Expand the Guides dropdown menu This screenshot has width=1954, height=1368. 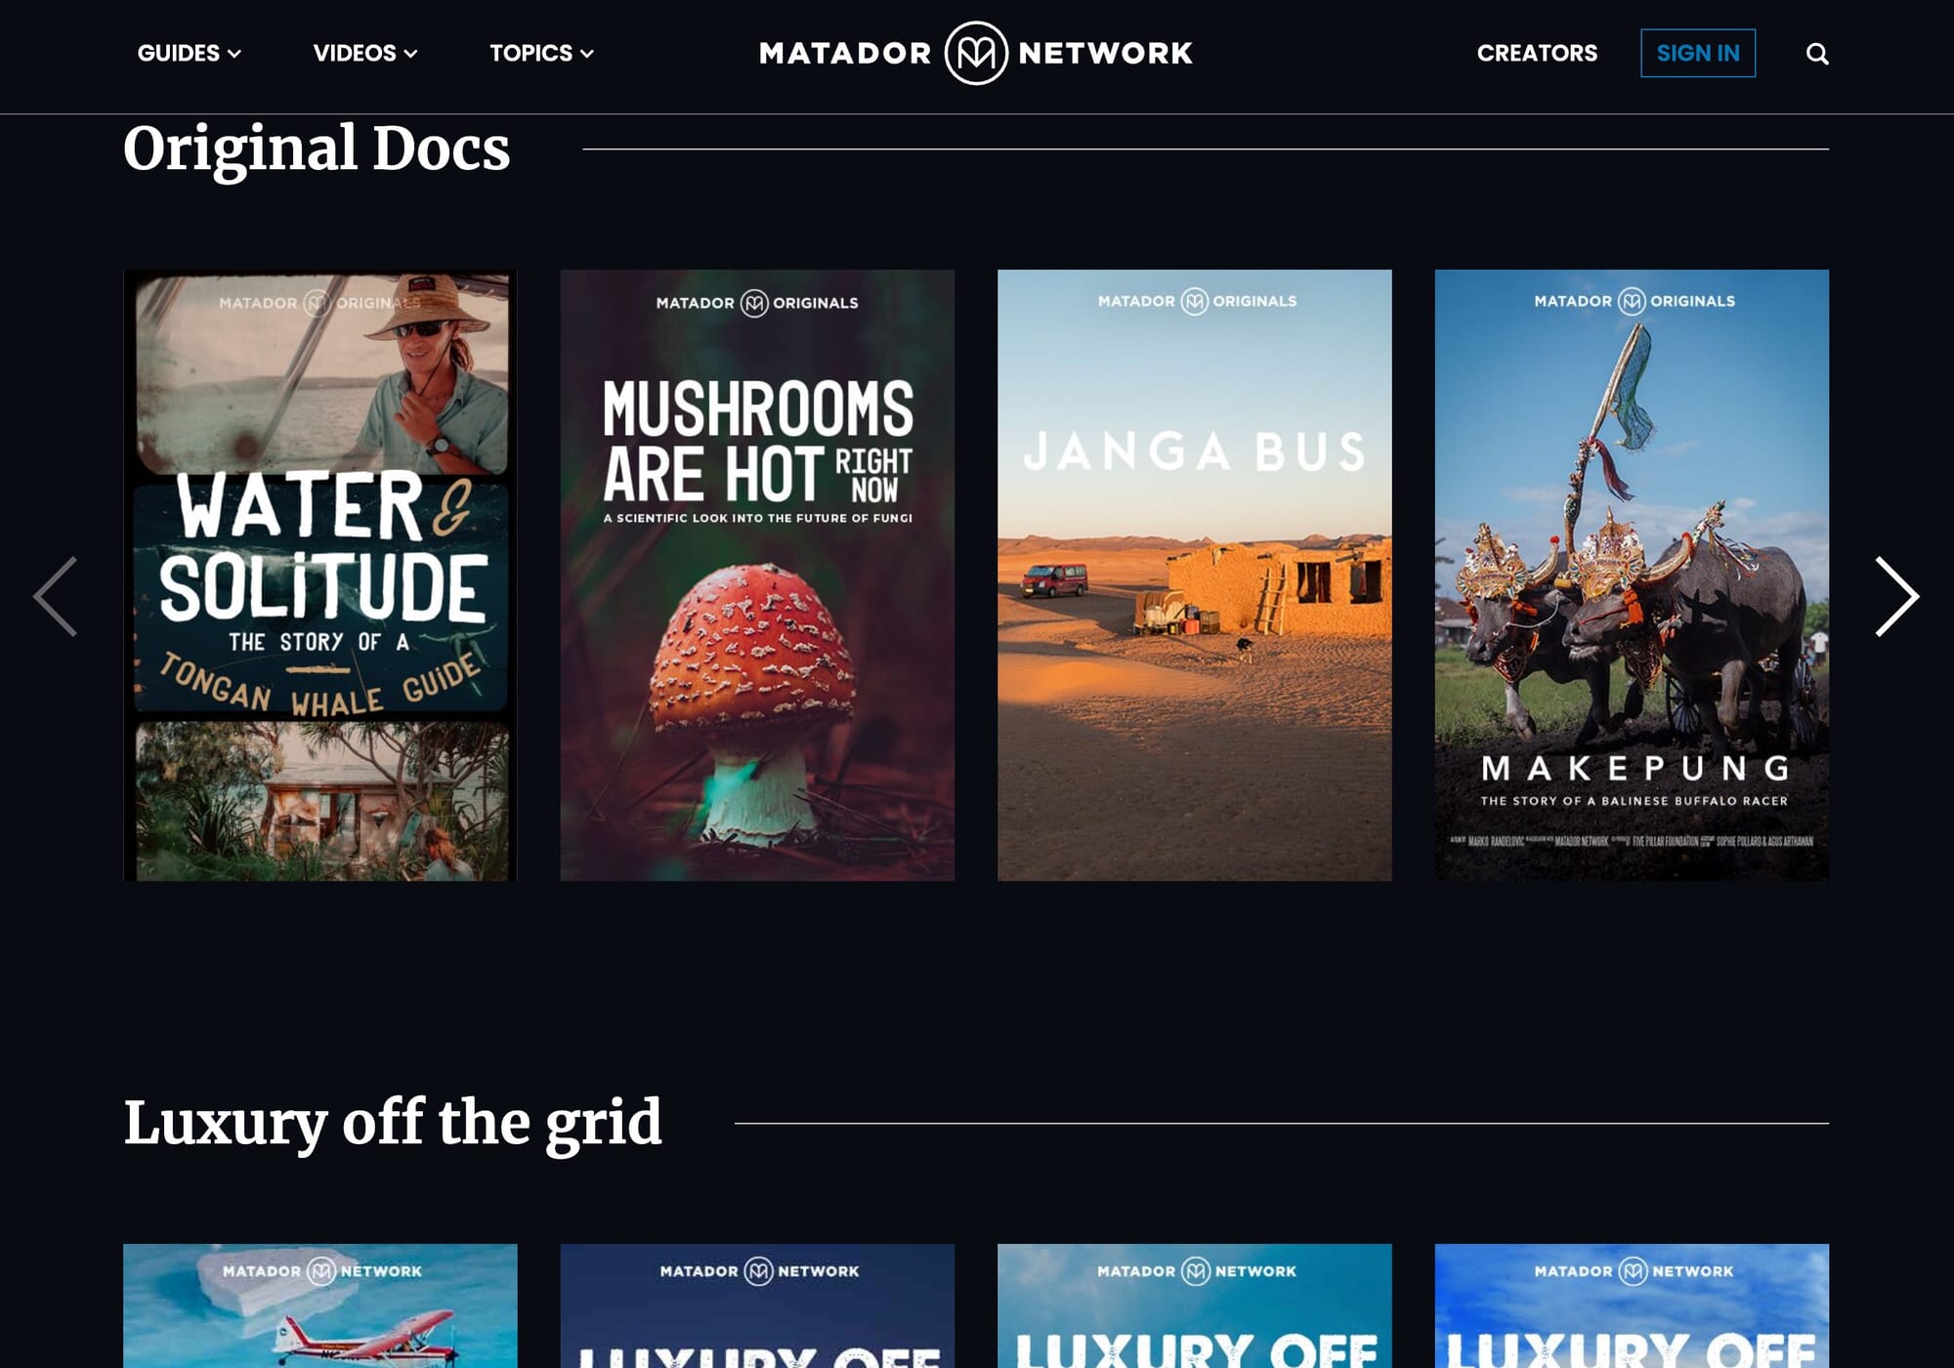[x=189, y=53]
